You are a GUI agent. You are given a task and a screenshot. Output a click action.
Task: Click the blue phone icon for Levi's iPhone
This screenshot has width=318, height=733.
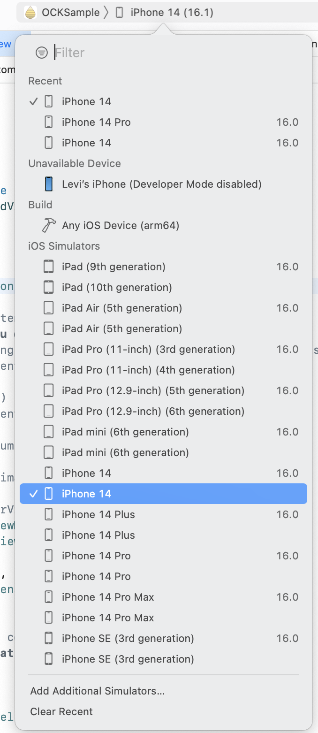pos(49,184)
